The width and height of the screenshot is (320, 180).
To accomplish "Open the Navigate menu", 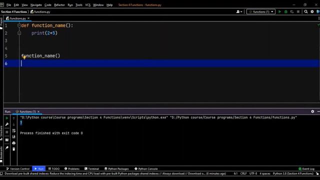I will coord(36,5).
